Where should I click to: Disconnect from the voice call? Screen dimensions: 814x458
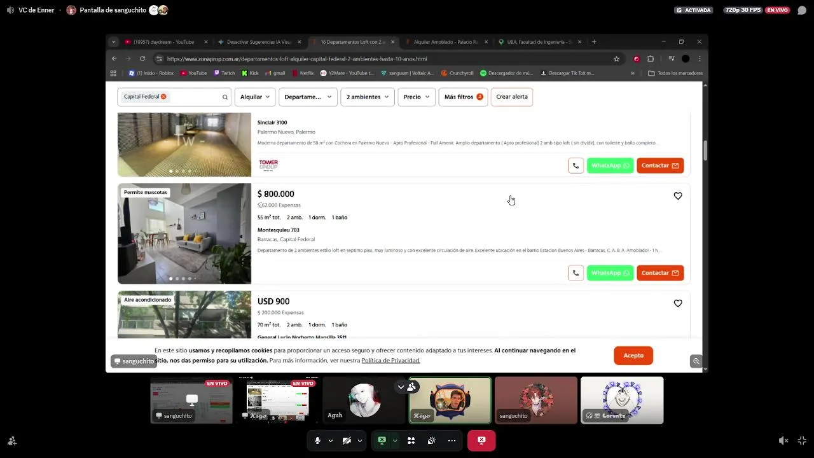(481, 440)
